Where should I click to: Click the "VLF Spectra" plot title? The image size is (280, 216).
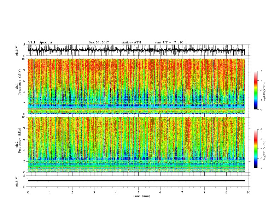40,42
